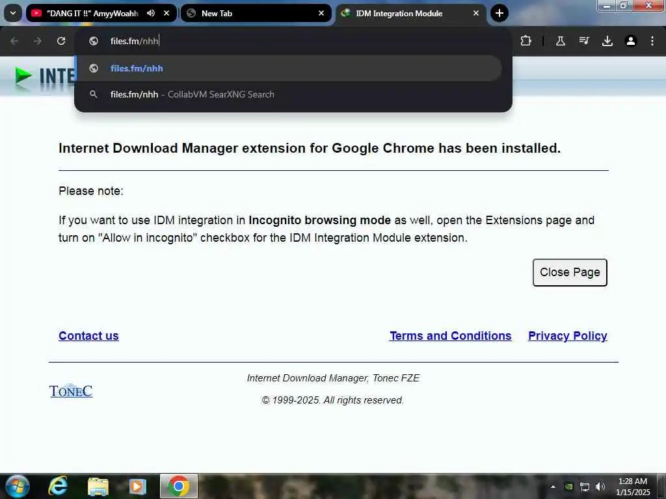Reload the current page
Viewport: 666px width, 499px height.
point(61,41)
